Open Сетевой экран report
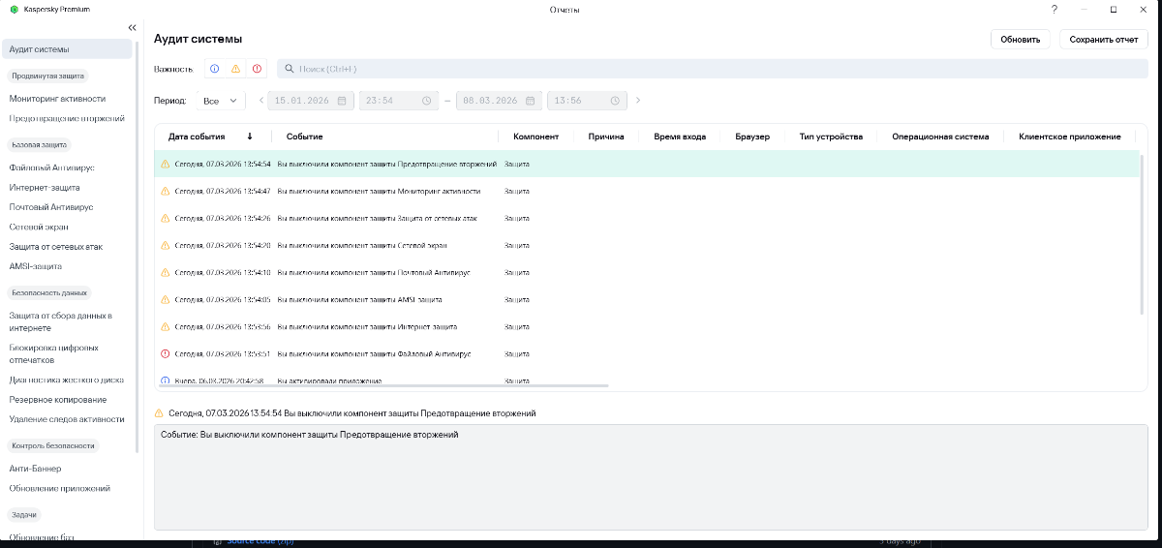This screenshot has width=1162, height=548. 39,227
